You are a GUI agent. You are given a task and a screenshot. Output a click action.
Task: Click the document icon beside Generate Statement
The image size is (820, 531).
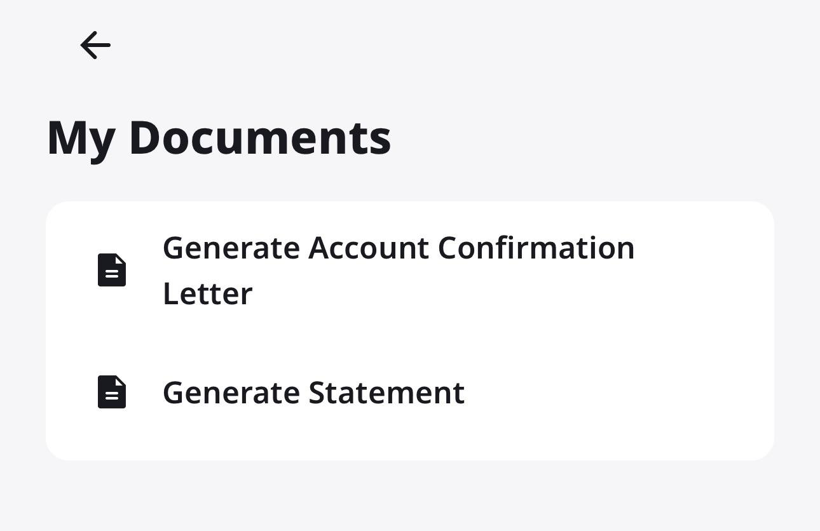pyautogui.click(x=112, y=392)
